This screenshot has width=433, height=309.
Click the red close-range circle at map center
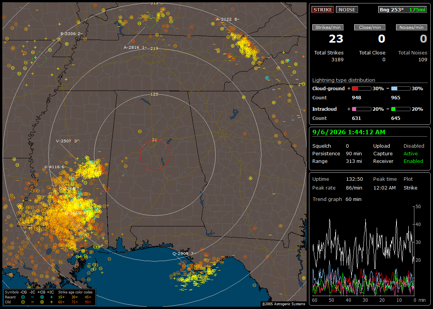point(154,154)
